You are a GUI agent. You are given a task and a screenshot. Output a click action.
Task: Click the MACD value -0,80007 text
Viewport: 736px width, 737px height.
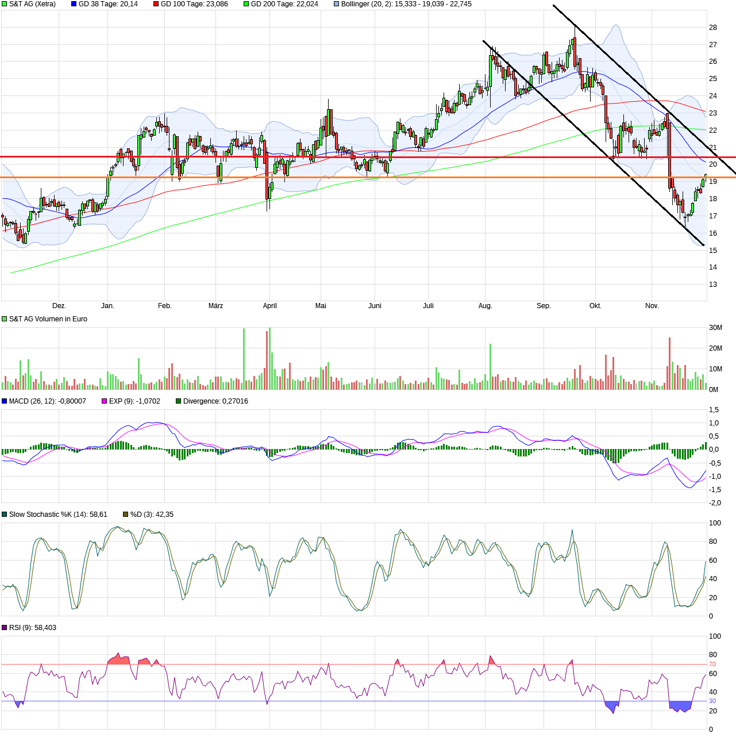click(72, 401)
